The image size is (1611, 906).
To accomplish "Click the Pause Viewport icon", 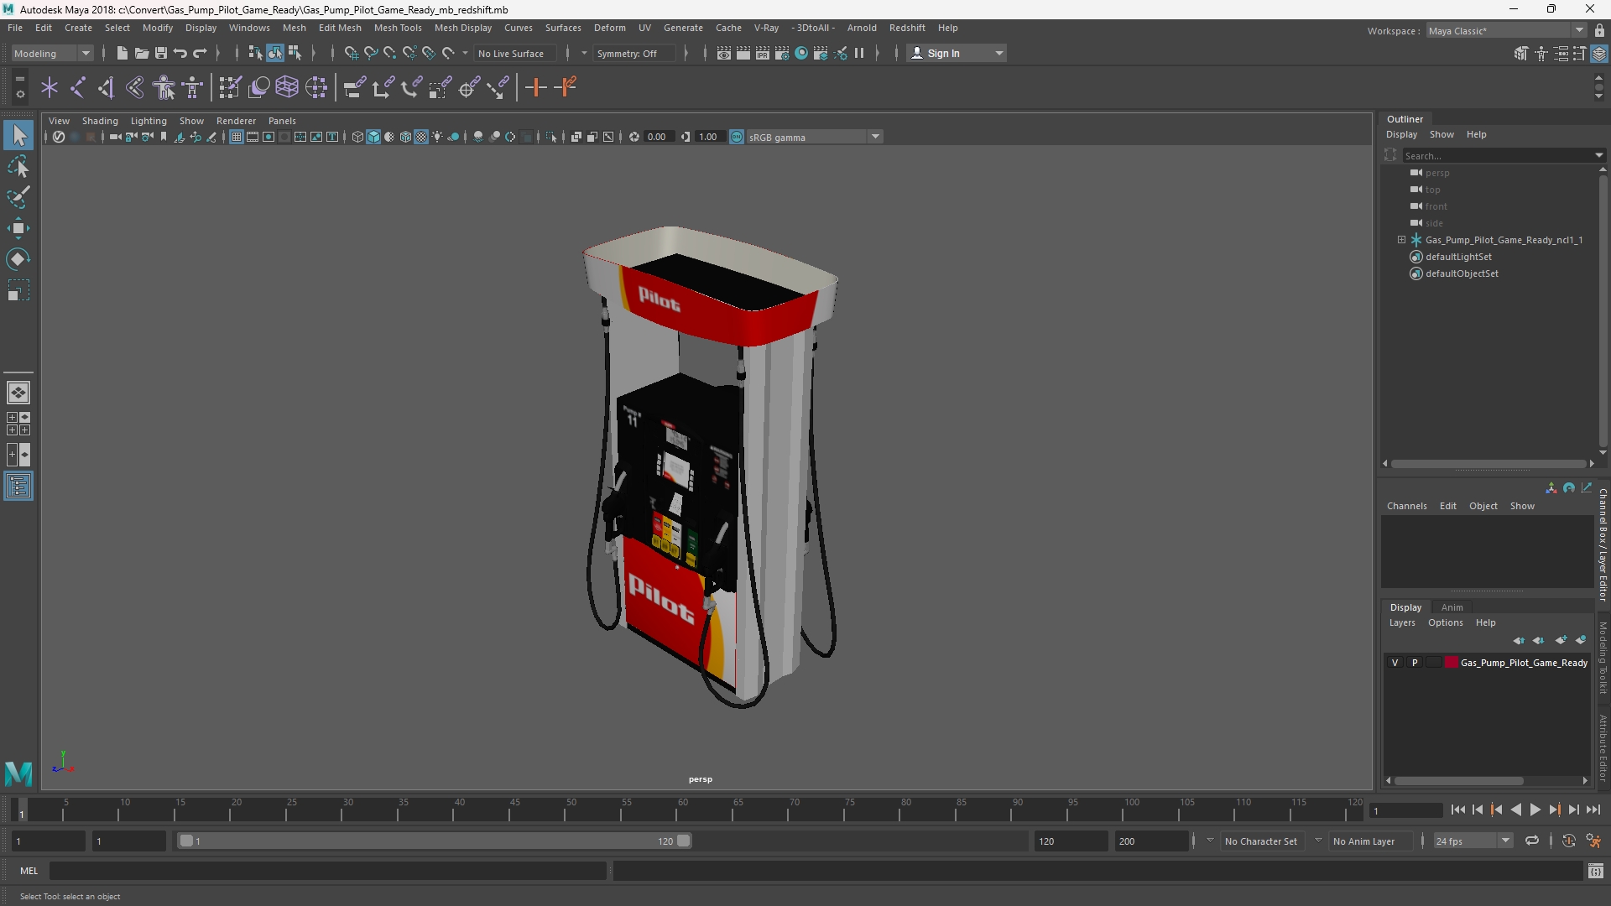I will [859, 53].
